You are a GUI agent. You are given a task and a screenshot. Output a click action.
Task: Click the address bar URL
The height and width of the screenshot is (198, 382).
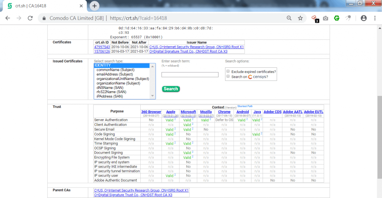[138, 18]
